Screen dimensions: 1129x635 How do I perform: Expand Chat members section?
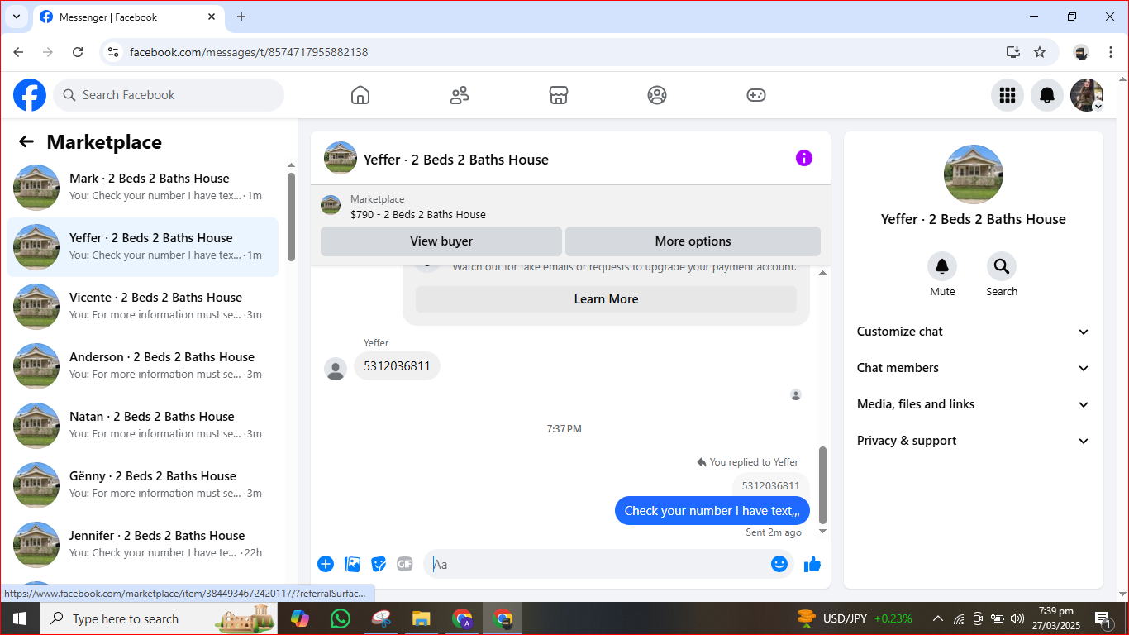pyautogui.click(x=973, y=368)
